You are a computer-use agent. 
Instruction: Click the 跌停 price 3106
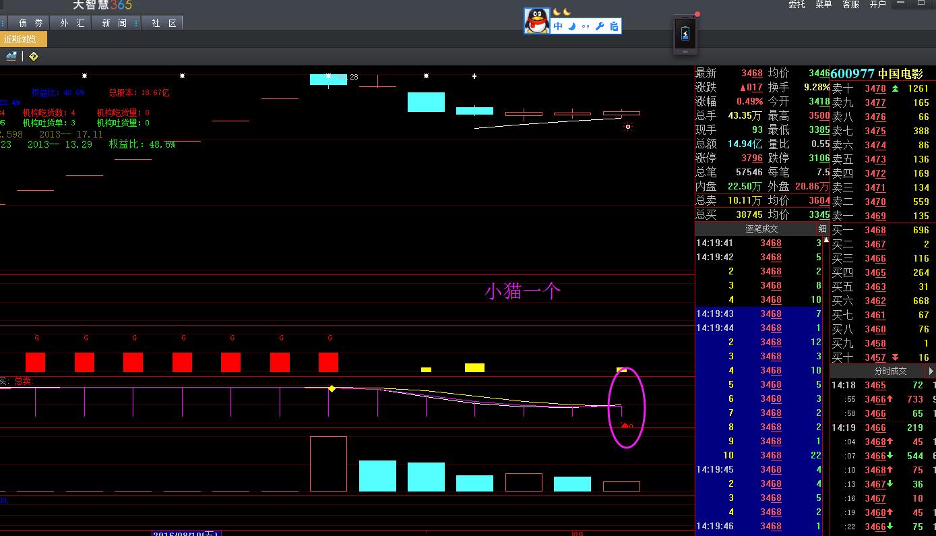tap(819, 158)
